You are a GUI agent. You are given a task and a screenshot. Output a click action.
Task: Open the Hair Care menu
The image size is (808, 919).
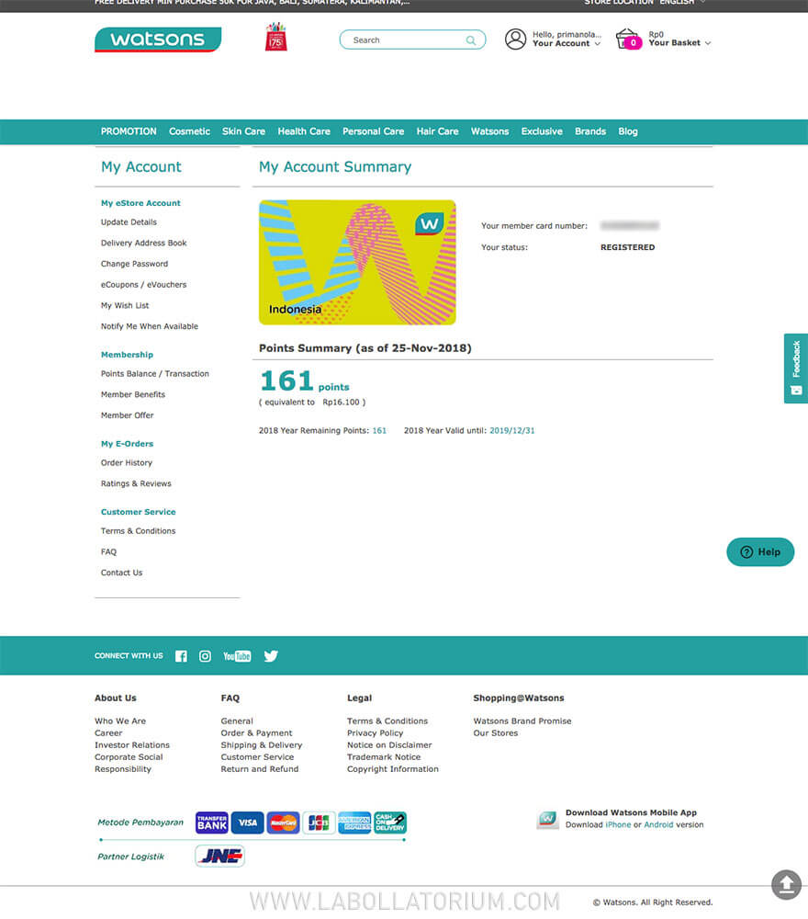point(437,131)
